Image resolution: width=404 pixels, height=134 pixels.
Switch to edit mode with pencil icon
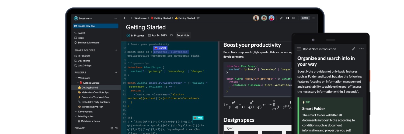281,18
